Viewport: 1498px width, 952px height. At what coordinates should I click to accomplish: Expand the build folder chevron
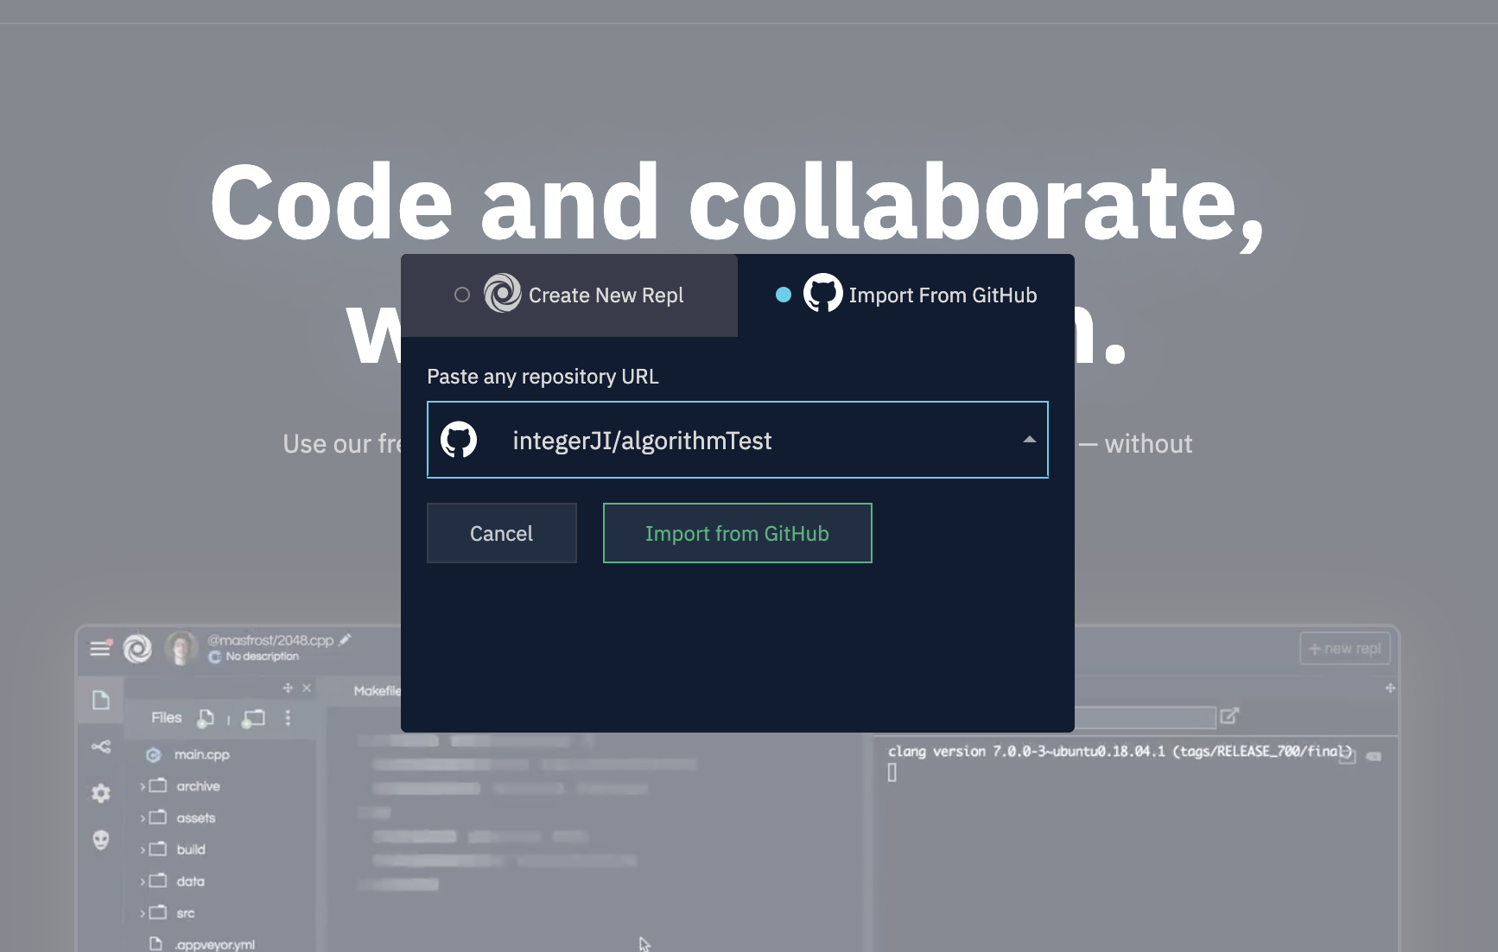click(143, 850)
